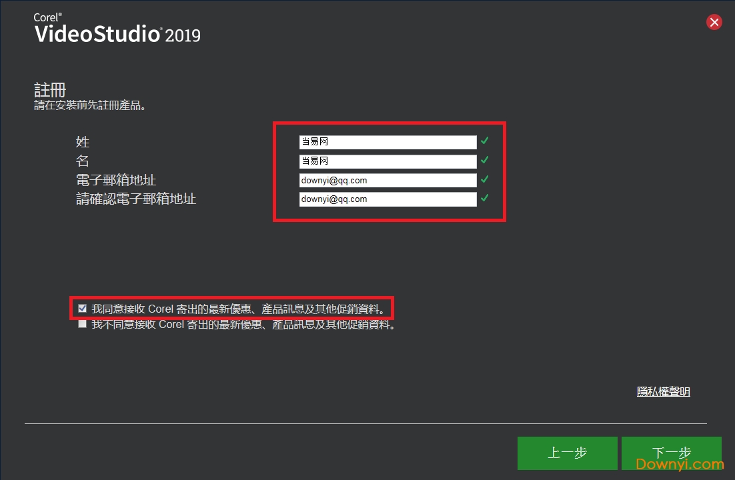The image size is (735, 480).
Task: Click the 名 (given name) input field
Action: [x=388, y=161]
